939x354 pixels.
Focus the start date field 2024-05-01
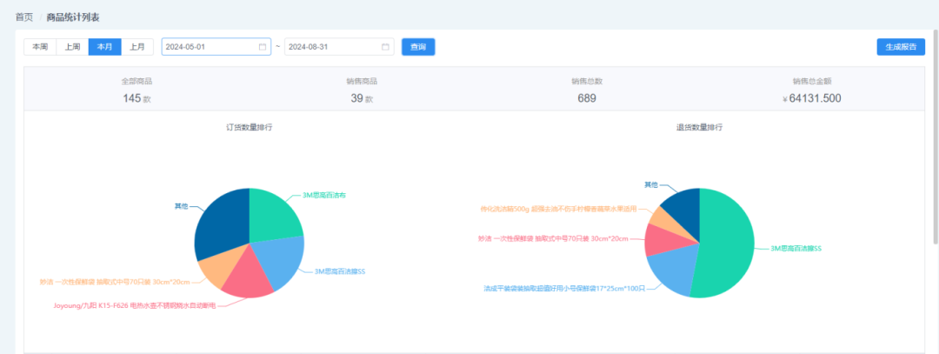pyautogui.click(x=216, y=47)
